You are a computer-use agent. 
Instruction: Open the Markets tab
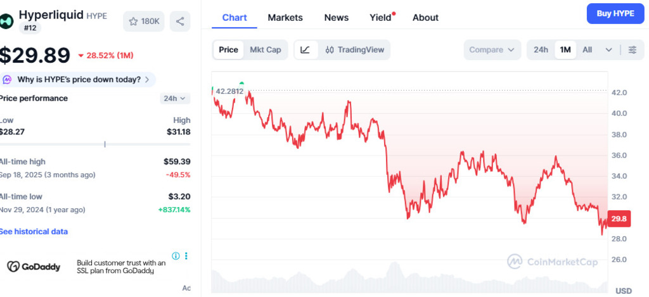(285, 18)
